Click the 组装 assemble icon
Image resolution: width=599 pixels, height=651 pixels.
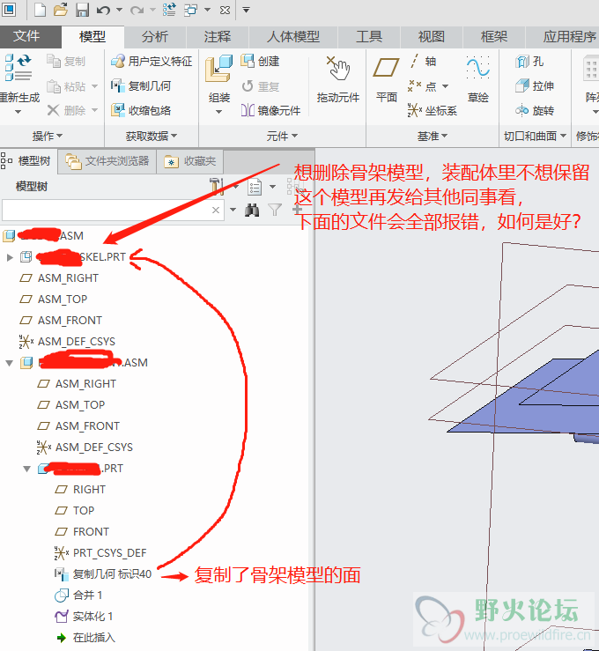point(219,68)
